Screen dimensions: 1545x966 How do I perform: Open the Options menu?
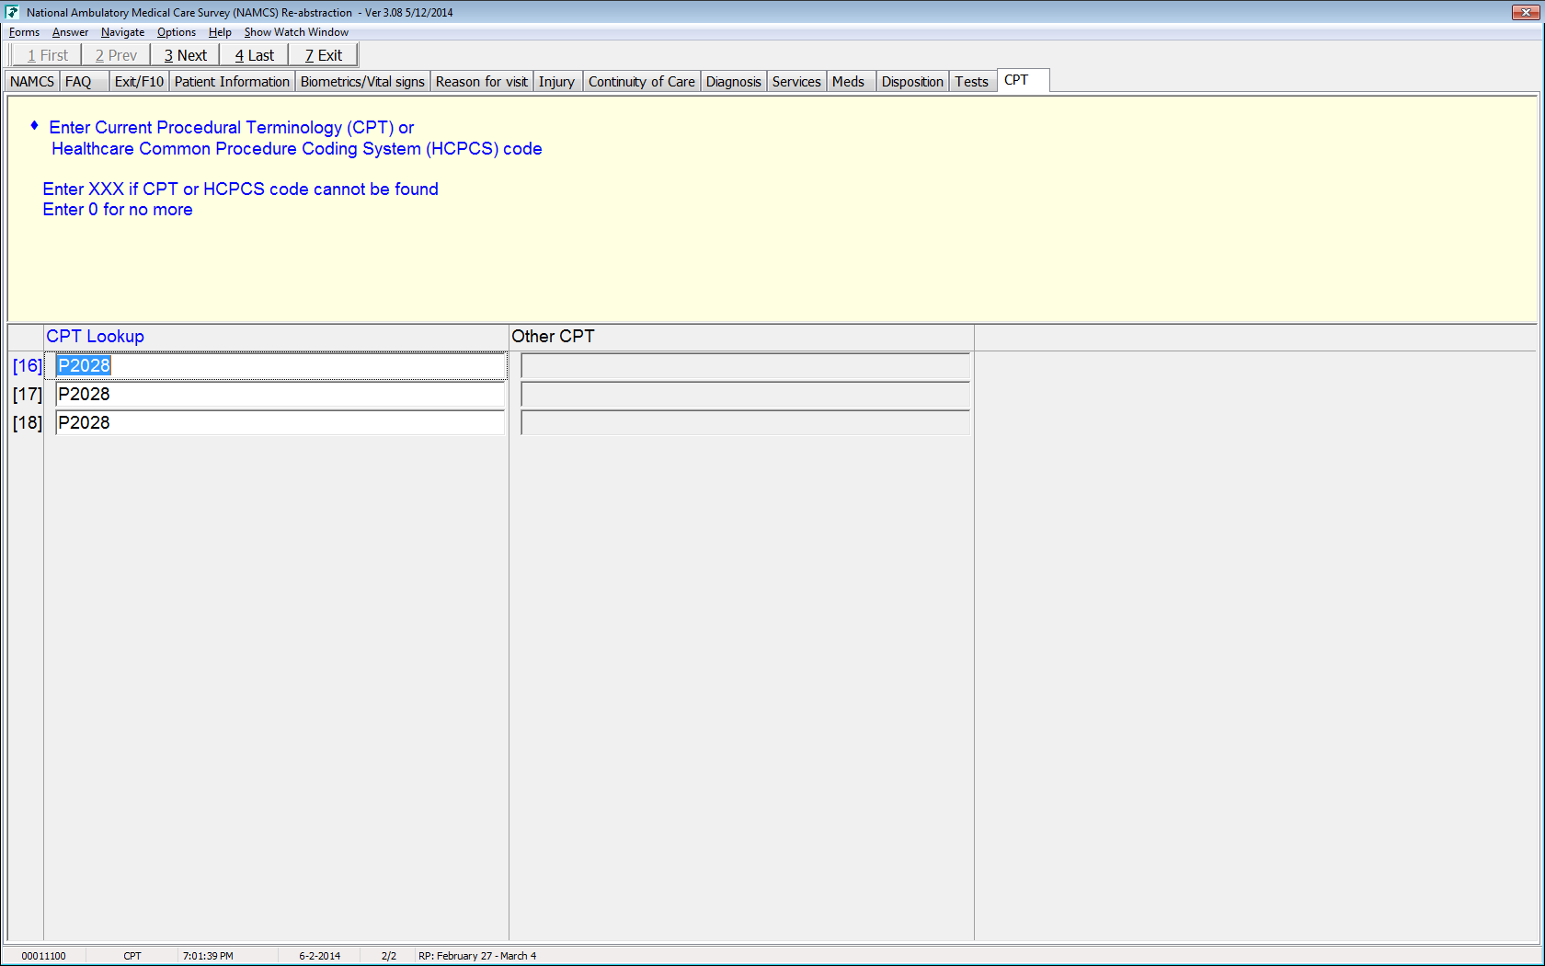(176, 32)
